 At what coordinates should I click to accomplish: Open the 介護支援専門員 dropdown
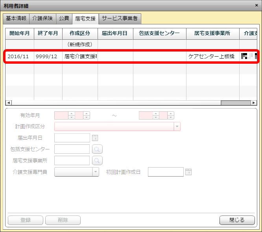[x=96, y=172]
